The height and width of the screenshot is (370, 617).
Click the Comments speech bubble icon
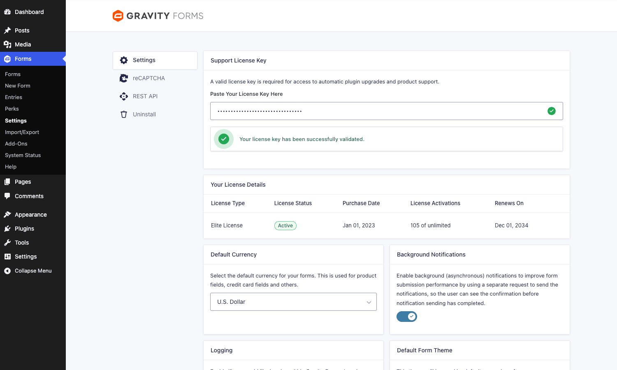7,196
